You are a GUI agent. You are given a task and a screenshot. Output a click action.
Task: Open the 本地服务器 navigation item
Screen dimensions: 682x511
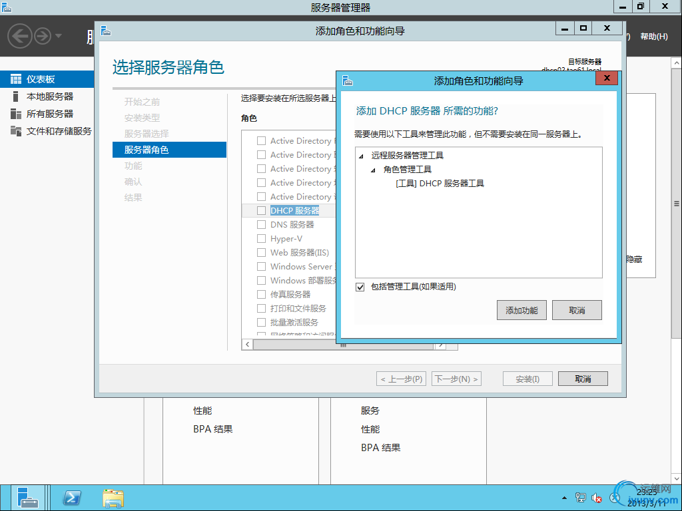click(x=47, y=96)
